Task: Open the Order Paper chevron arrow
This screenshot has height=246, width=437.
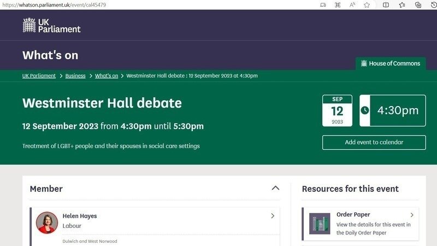Action: [412, 215]
